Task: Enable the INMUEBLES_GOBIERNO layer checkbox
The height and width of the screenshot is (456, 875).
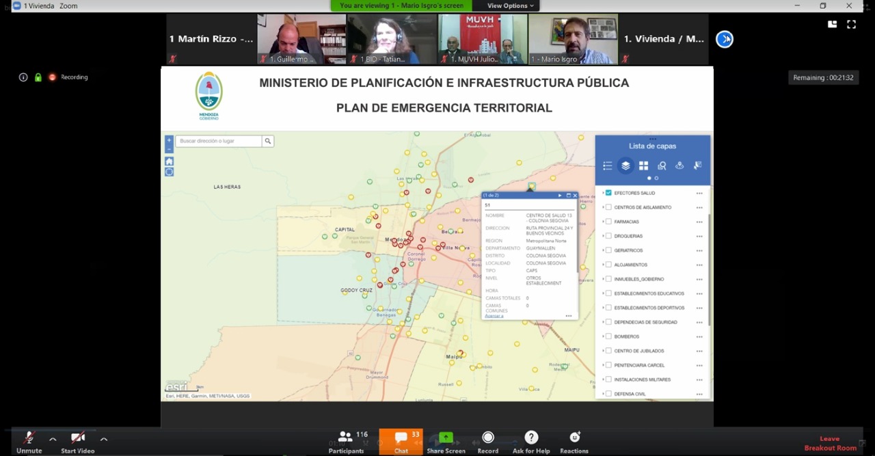Action: pos(608,279)
